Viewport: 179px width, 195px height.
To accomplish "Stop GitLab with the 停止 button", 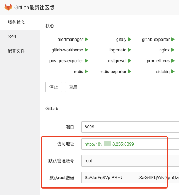I will coord(54,87).
